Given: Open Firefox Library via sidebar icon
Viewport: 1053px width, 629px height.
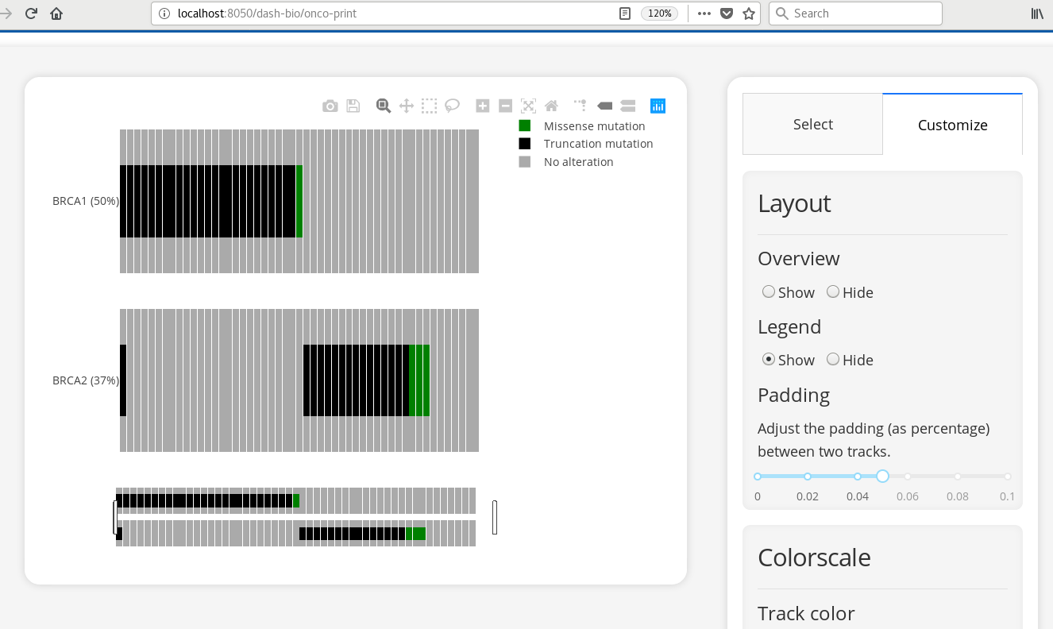Looking at the screenshot, I should [x=1036, y=13].
